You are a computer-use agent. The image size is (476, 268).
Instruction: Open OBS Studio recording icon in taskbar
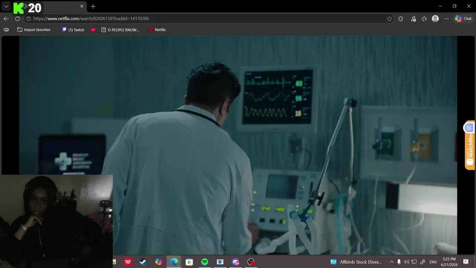tap(251, 262)
